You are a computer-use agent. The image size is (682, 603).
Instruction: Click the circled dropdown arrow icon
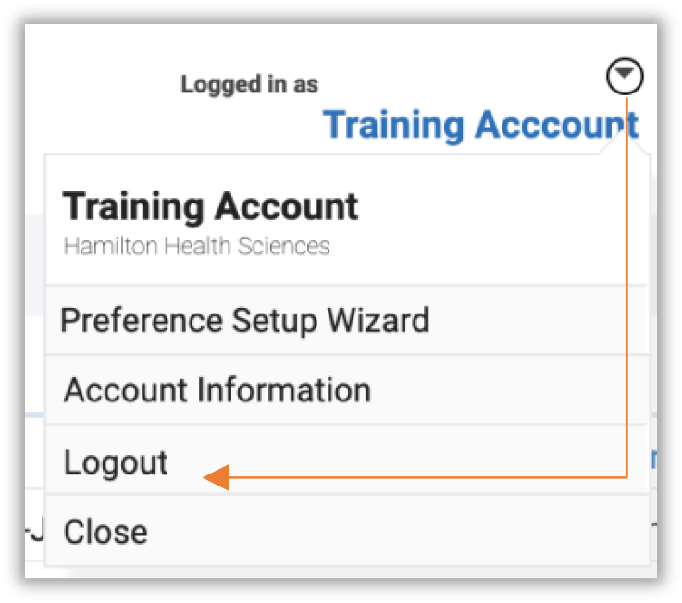(x=625, y=76)
